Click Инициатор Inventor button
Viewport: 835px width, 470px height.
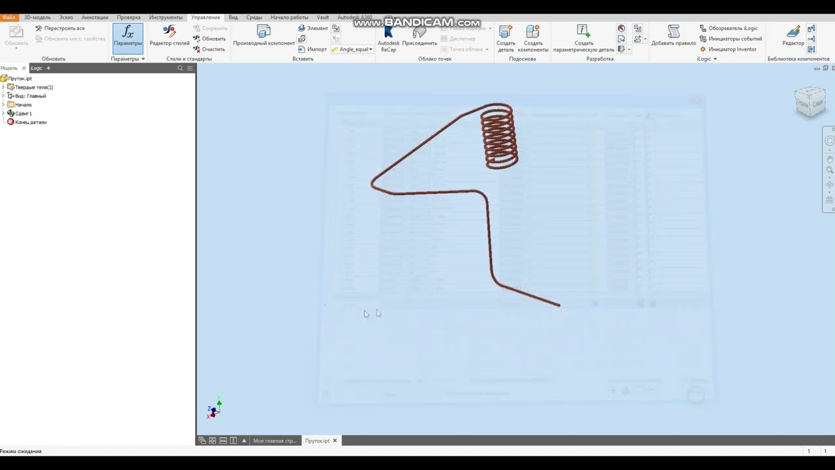coord(728,50)
